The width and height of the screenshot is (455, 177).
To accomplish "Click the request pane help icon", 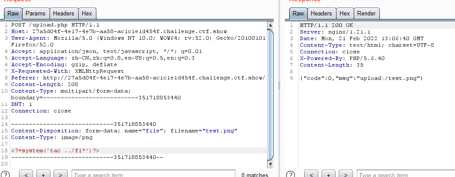I will [x=5, y=175].
